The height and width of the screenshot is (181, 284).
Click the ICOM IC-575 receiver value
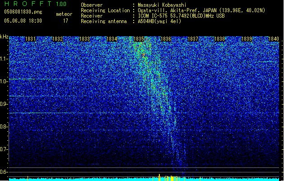182,16
